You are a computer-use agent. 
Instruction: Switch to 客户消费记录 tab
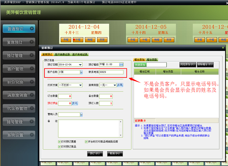(x=63, y=55)
